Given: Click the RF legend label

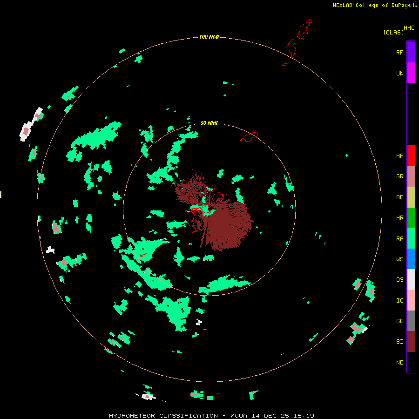Looking at the screenshot, I should pyautogui.click(x=399, y=52).
